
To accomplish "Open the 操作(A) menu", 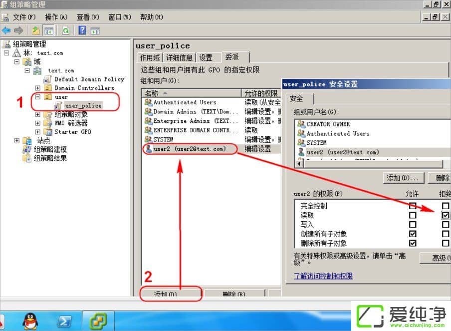I will [56, 17].
